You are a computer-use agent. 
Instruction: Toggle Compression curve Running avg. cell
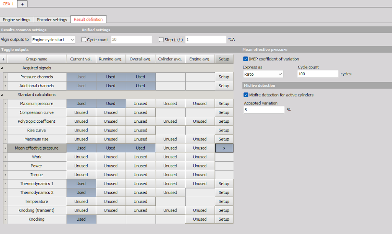point(111,112)
